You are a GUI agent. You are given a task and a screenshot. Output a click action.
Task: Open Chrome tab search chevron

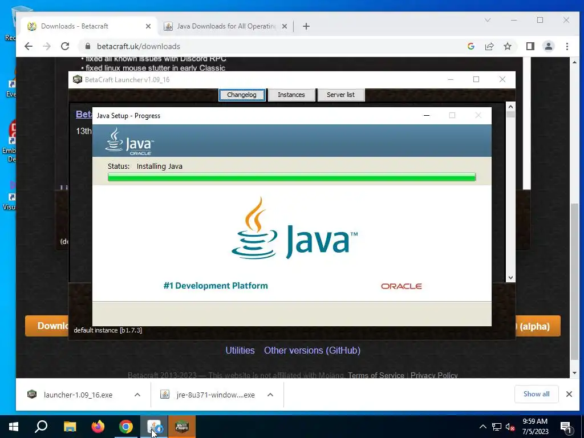[488, 20]
